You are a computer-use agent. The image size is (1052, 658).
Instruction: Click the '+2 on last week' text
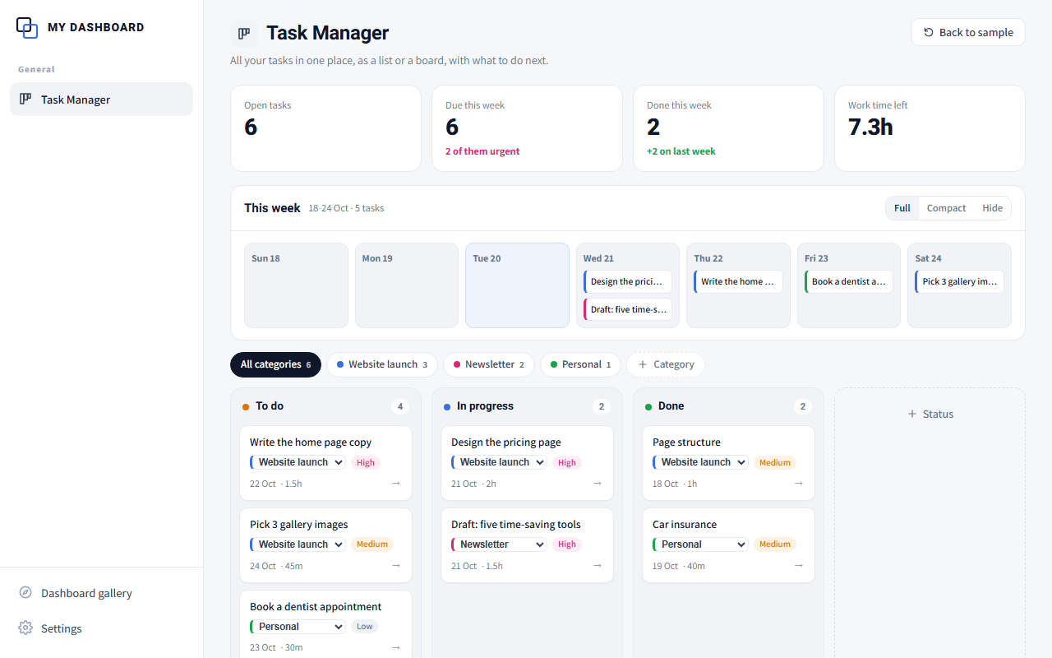coord(681,151)
